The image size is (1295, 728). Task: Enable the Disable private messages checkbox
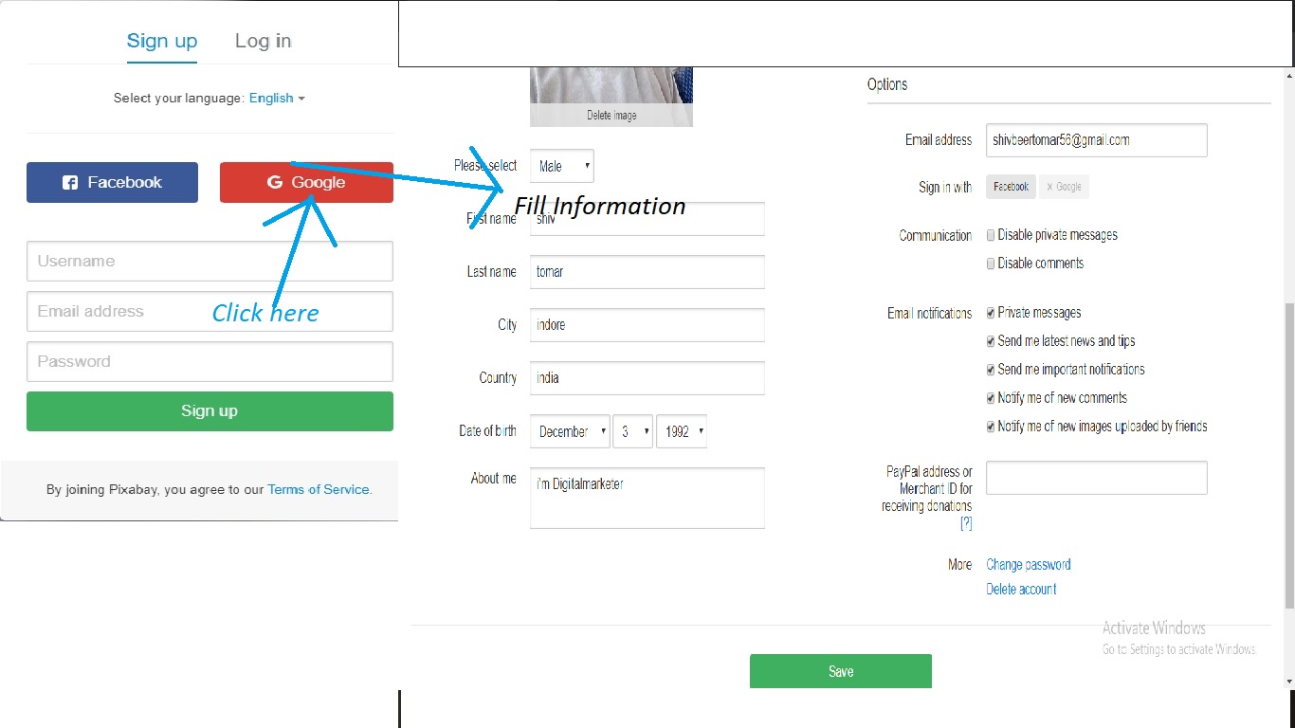click(990, 235)
